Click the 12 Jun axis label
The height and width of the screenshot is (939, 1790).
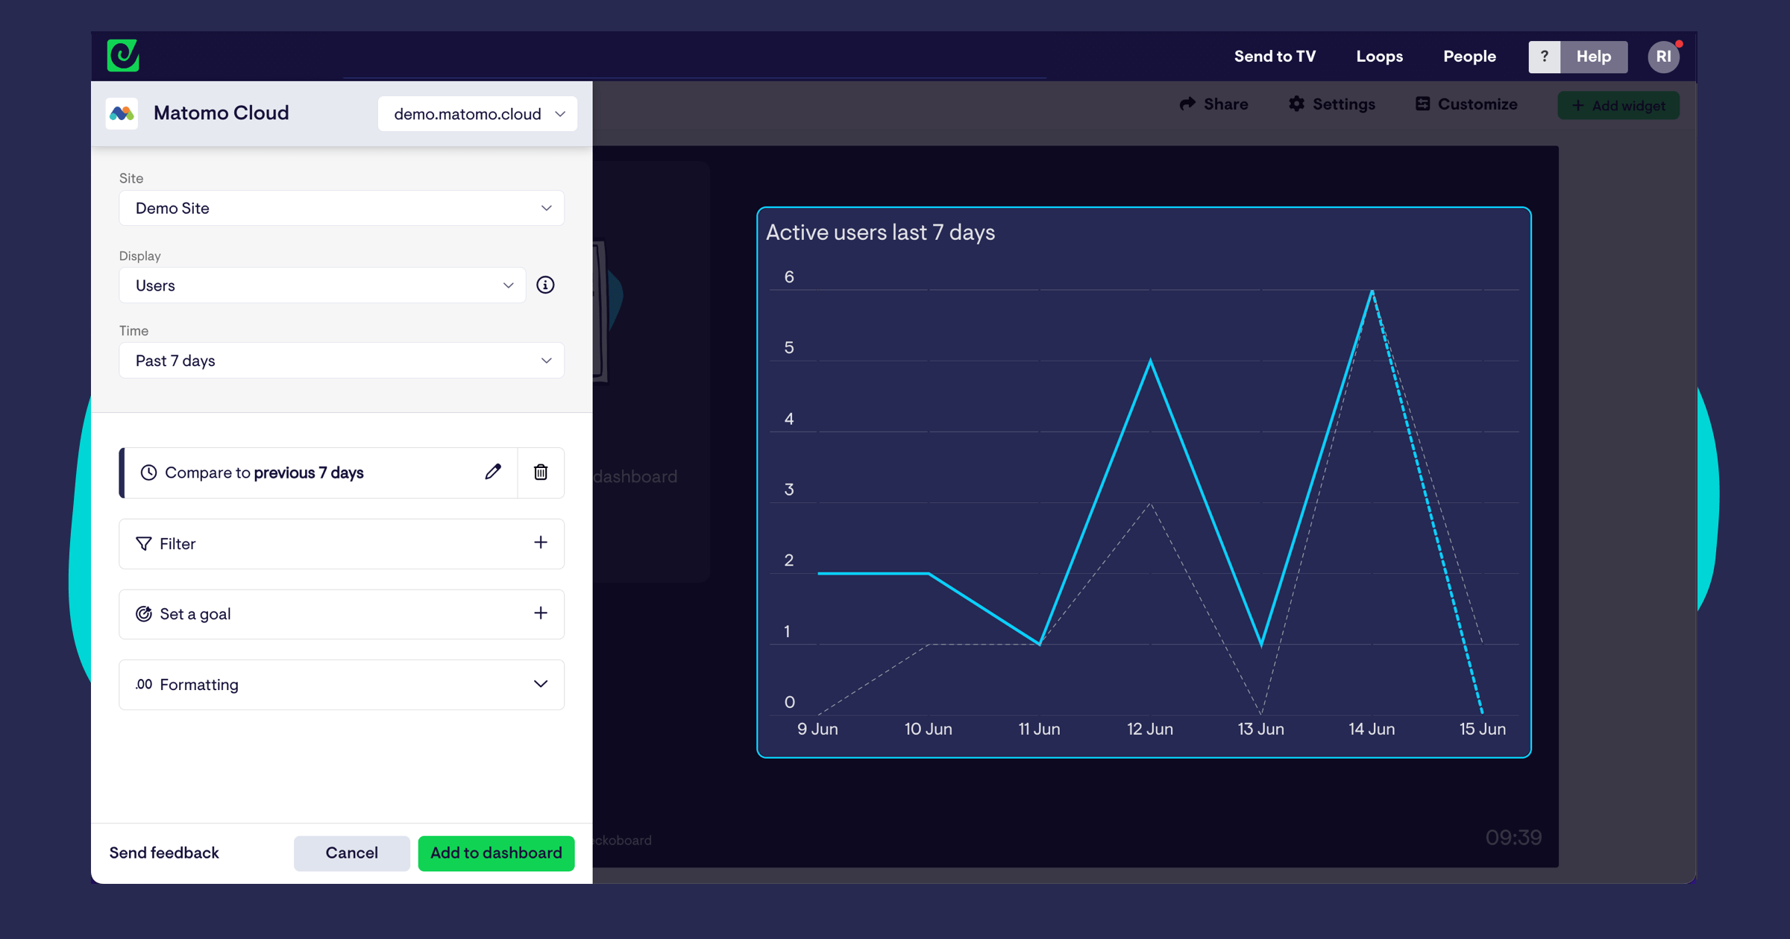pyautogui.click(x=1149, y=729)
